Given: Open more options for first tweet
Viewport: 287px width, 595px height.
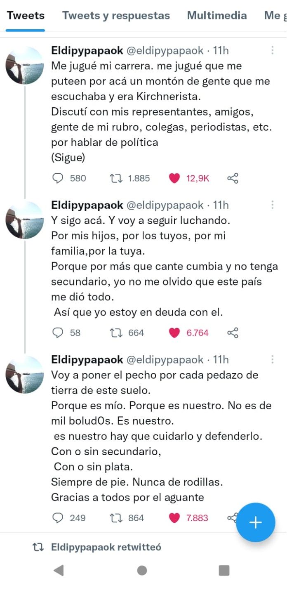Looking at the screenshot, I should tap(273, 50).
